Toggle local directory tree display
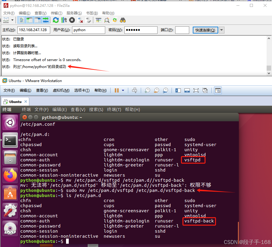The height and width of the screenshot is (247, 272). point(29,20)
